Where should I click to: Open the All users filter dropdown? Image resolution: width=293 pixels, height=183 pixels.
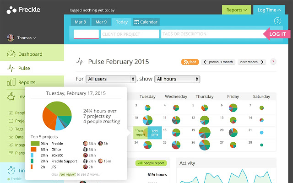(x=111, y=79)
